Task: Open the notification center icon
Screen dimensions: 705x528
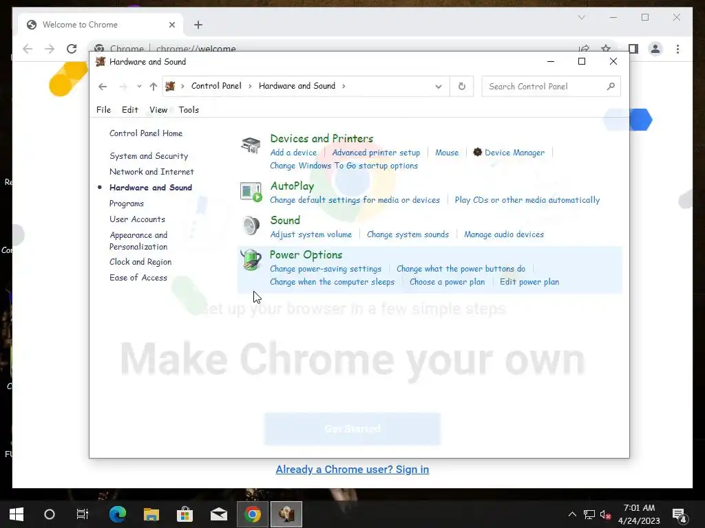Action: click(679, 515)
